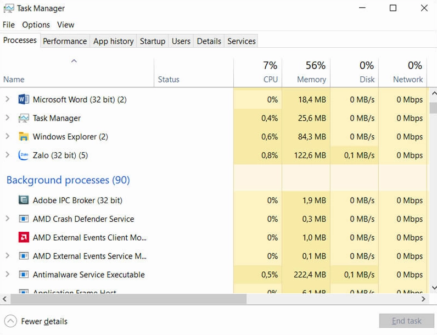The image size is (437, 335).
Task: Expand AMD Crash Defender Service row
Action: (8, 219)
